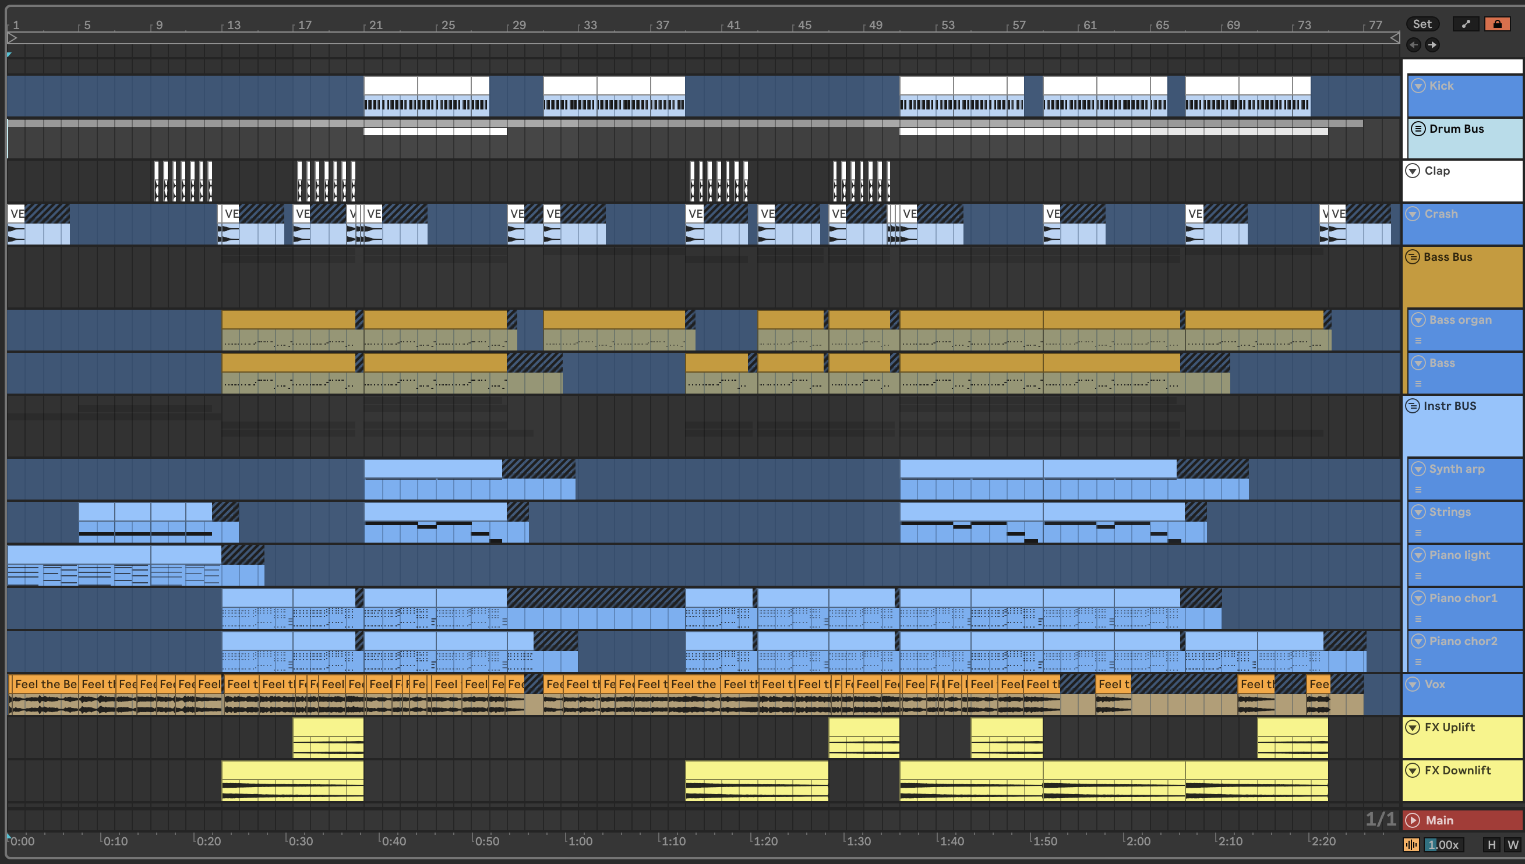This screenshot has height=864, width=1525.
Task: Toggle the H height optimize button
Action: pos(1491,844)
